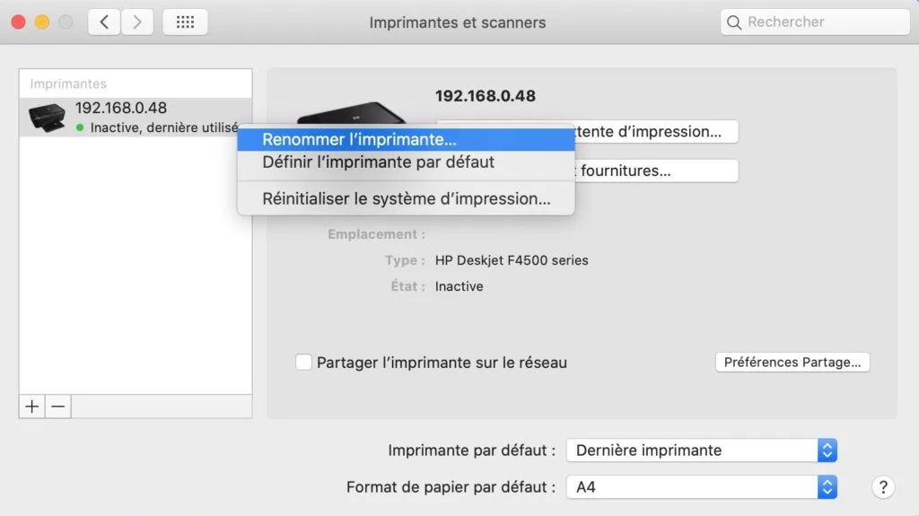This screenshot has height=516, width=919.
Task: Click the Inactive state value
Action: 459,287
